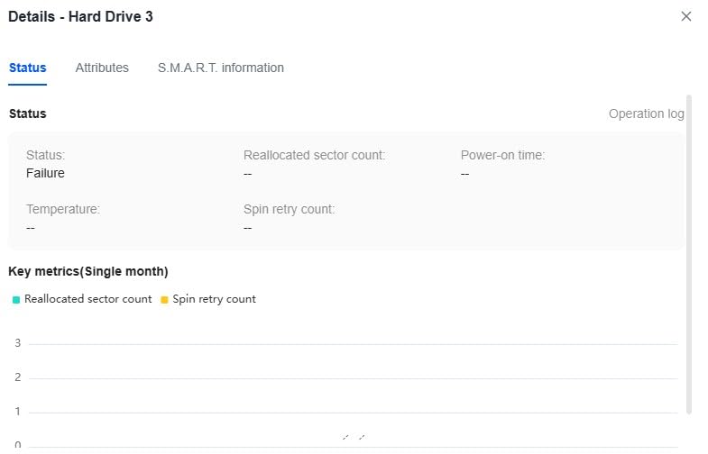Switch to the Attributes tab

[102, 68]
